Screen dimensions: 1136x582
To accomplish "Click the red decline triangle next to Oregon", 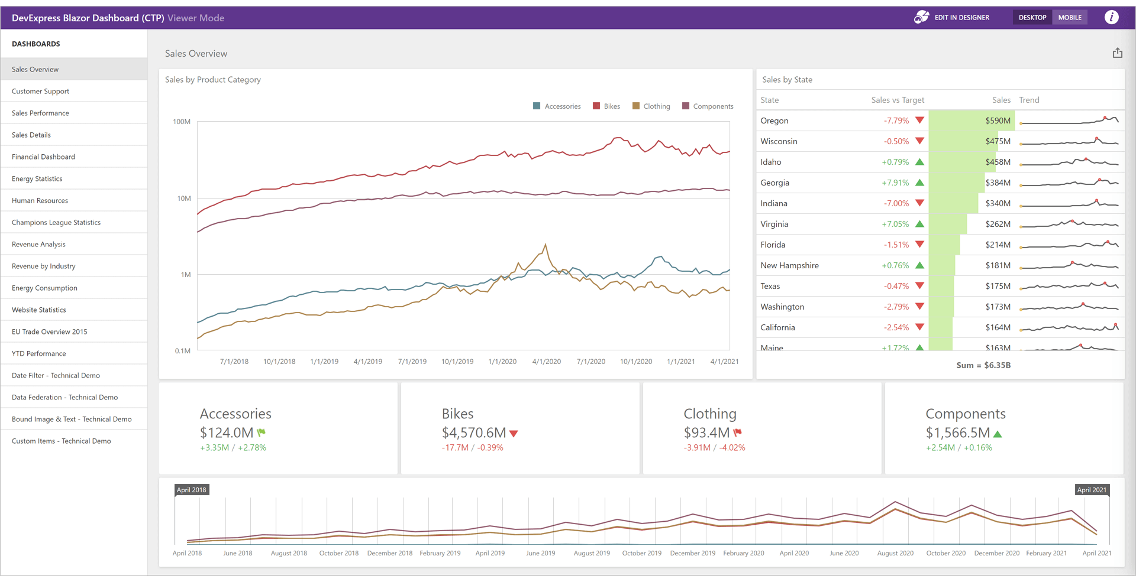I will (919, 120).
